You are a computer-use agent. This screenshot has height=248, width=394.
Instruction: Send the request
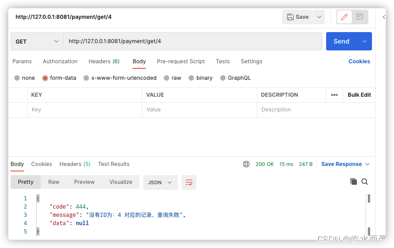pyautogui.click(x=341, y=41)
